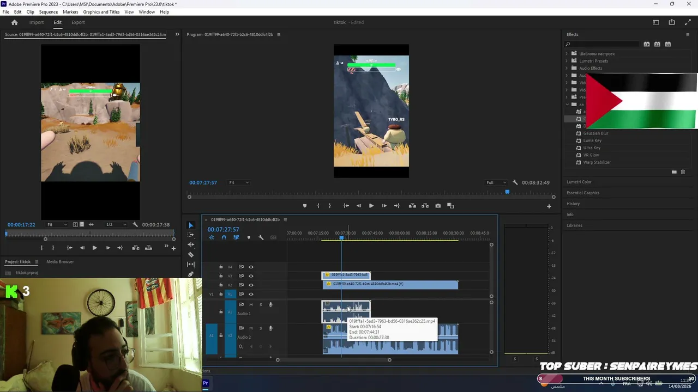This screenshot has height=392, width=698.
Task: Open timeline display settings wrench
Action: 261,237
